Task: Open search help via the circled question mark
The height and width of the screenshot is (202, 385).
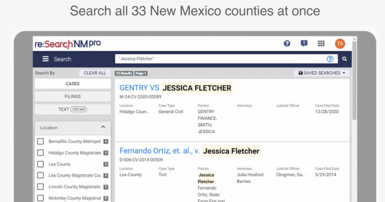Action: (x=330, y=59)
